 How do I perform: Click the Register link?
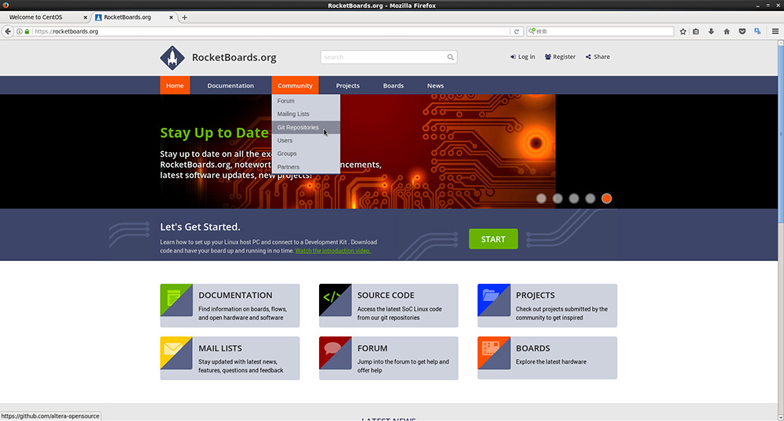[560, 56]
